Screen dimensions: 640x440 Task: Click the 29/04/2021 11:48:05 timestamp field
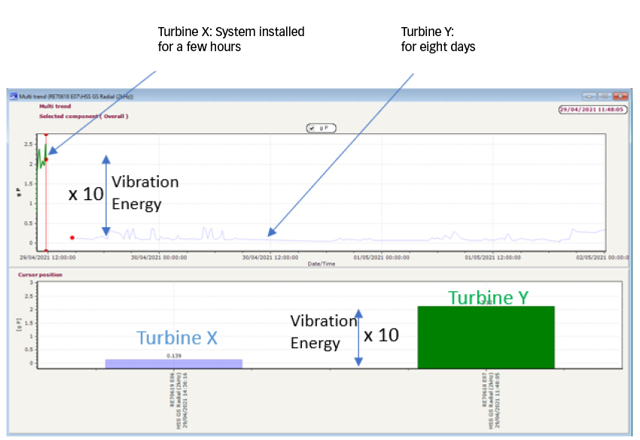593,109
